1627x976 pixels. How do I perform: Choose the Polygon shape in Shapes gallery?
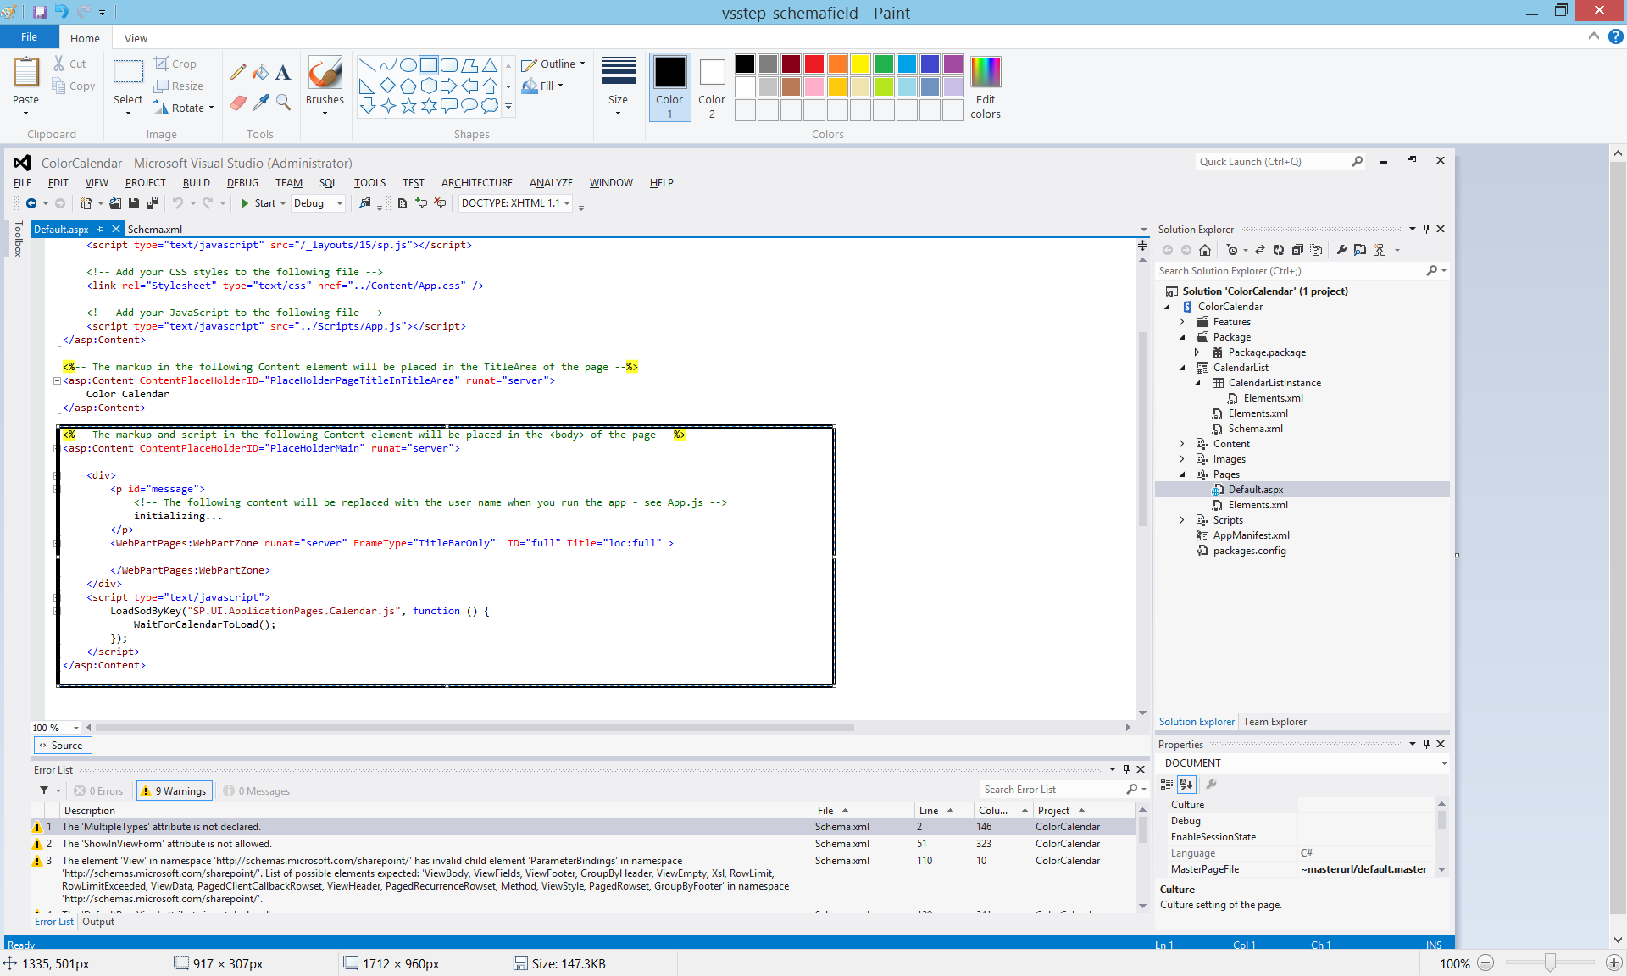(469, 65)
